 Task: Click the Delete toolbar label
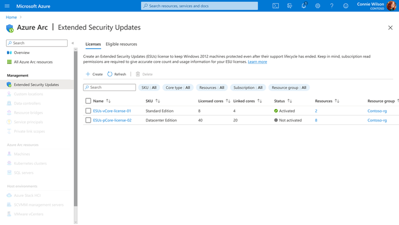(147, 74)
